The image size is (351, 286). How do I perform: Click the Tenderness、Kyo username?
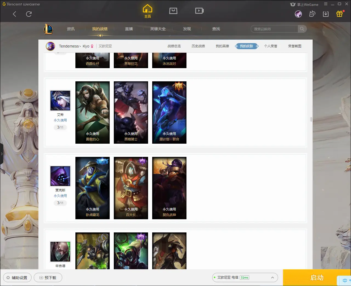pos(74,46)
